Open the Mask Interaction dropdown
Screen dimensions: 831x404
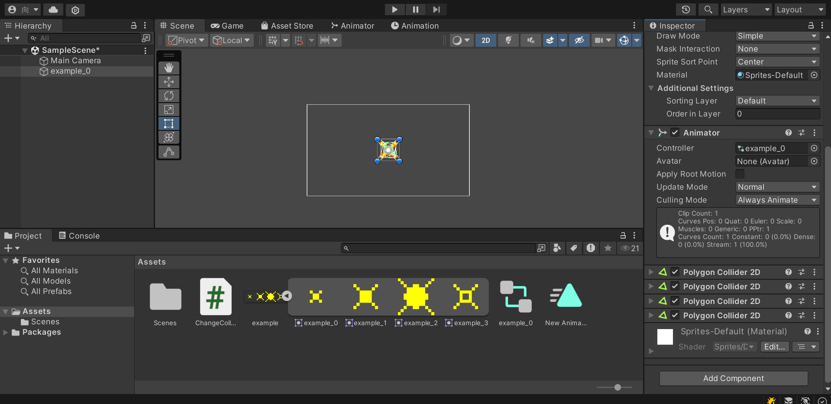pos(778,49)
